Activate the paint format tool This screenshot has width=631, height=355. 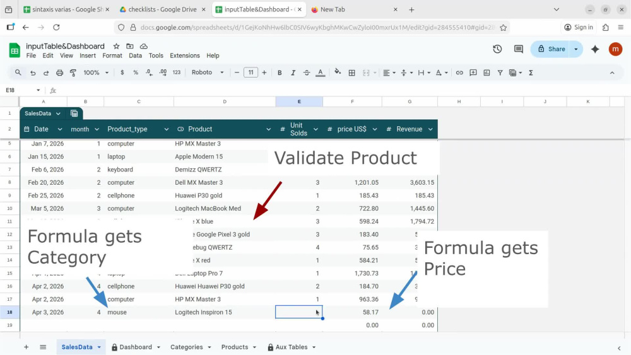(73, 73)
